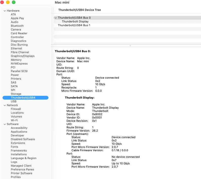Select Extensions under Software

pyautogui.click(x=18, y=143)
